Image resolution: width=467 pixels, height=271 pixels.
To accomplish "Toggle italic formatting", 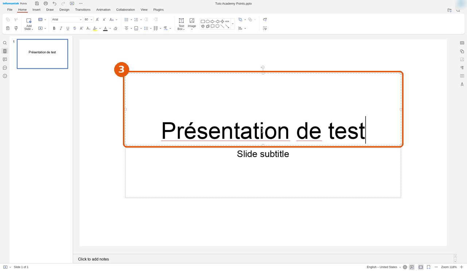I will 61,28.
